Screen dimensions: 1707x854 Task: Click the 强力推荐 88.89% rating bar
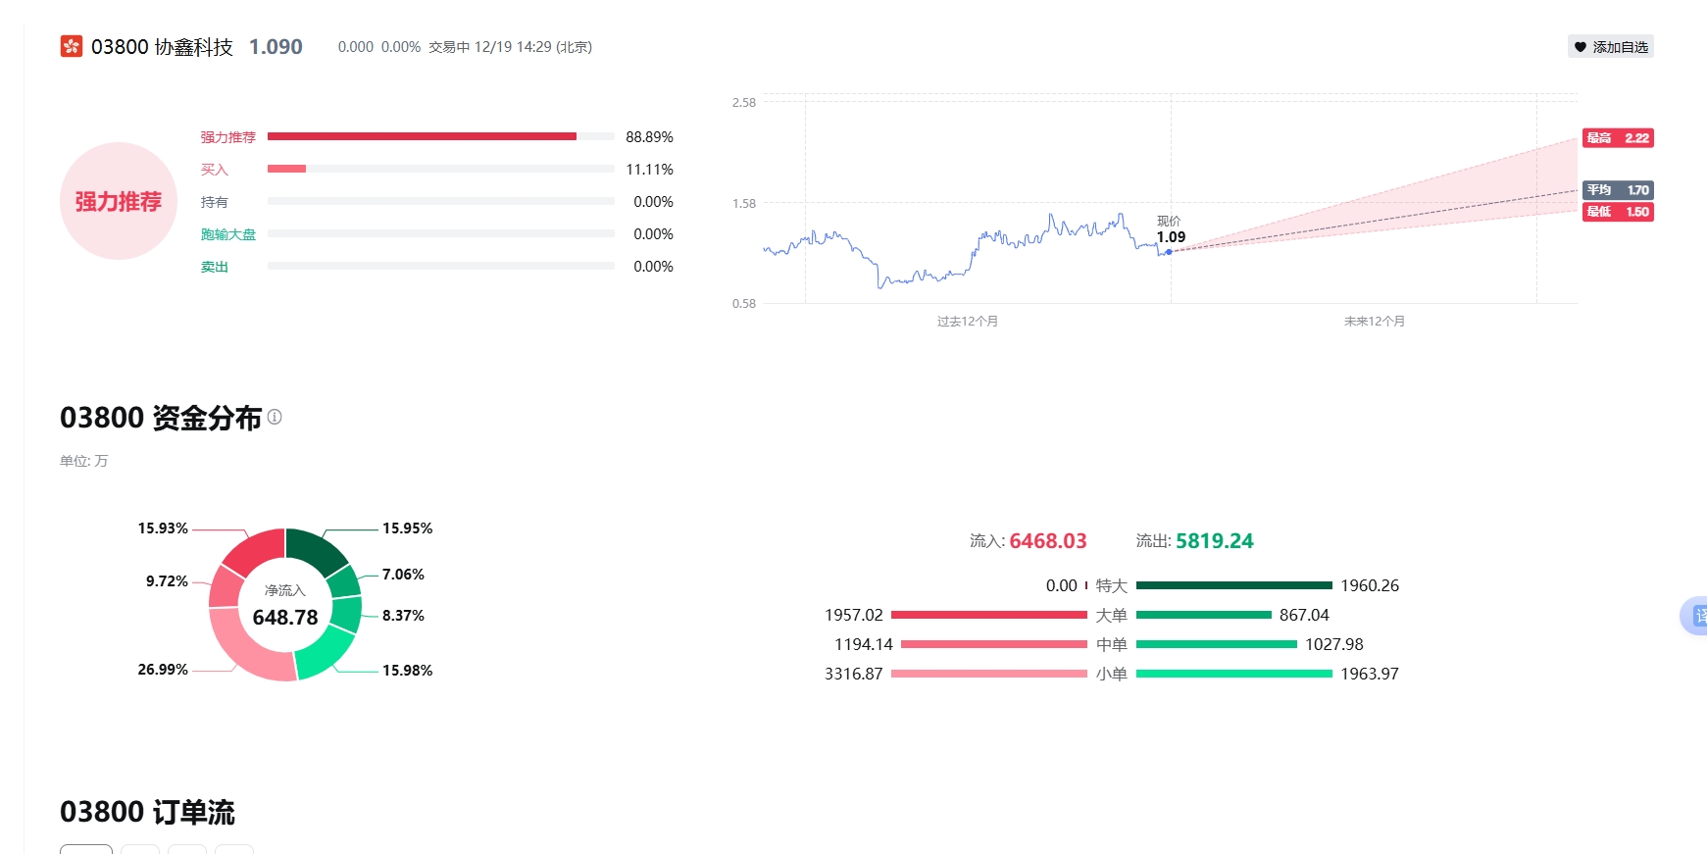[x=422, y=137]
